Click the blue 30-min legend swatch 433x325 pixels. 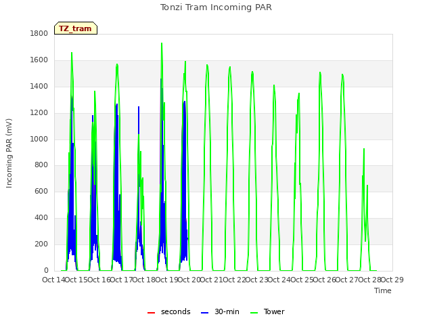click(204, 313)
